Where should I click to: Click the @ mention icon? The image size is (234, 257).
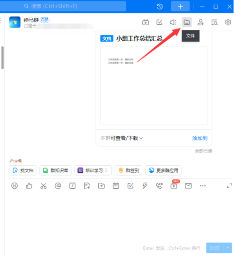tap(58, 186)
